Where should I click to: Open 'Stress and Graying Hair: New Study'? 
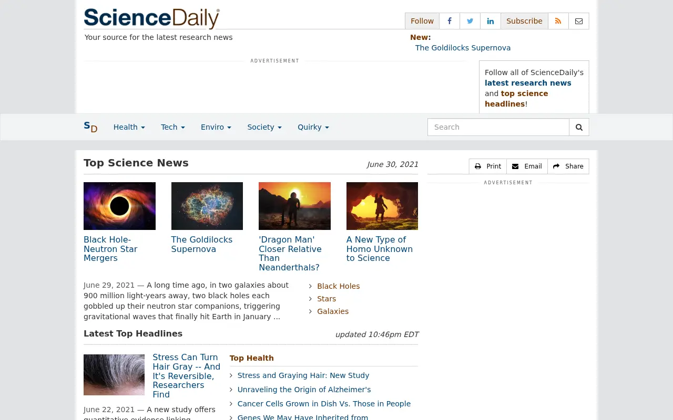pos(303,375)
